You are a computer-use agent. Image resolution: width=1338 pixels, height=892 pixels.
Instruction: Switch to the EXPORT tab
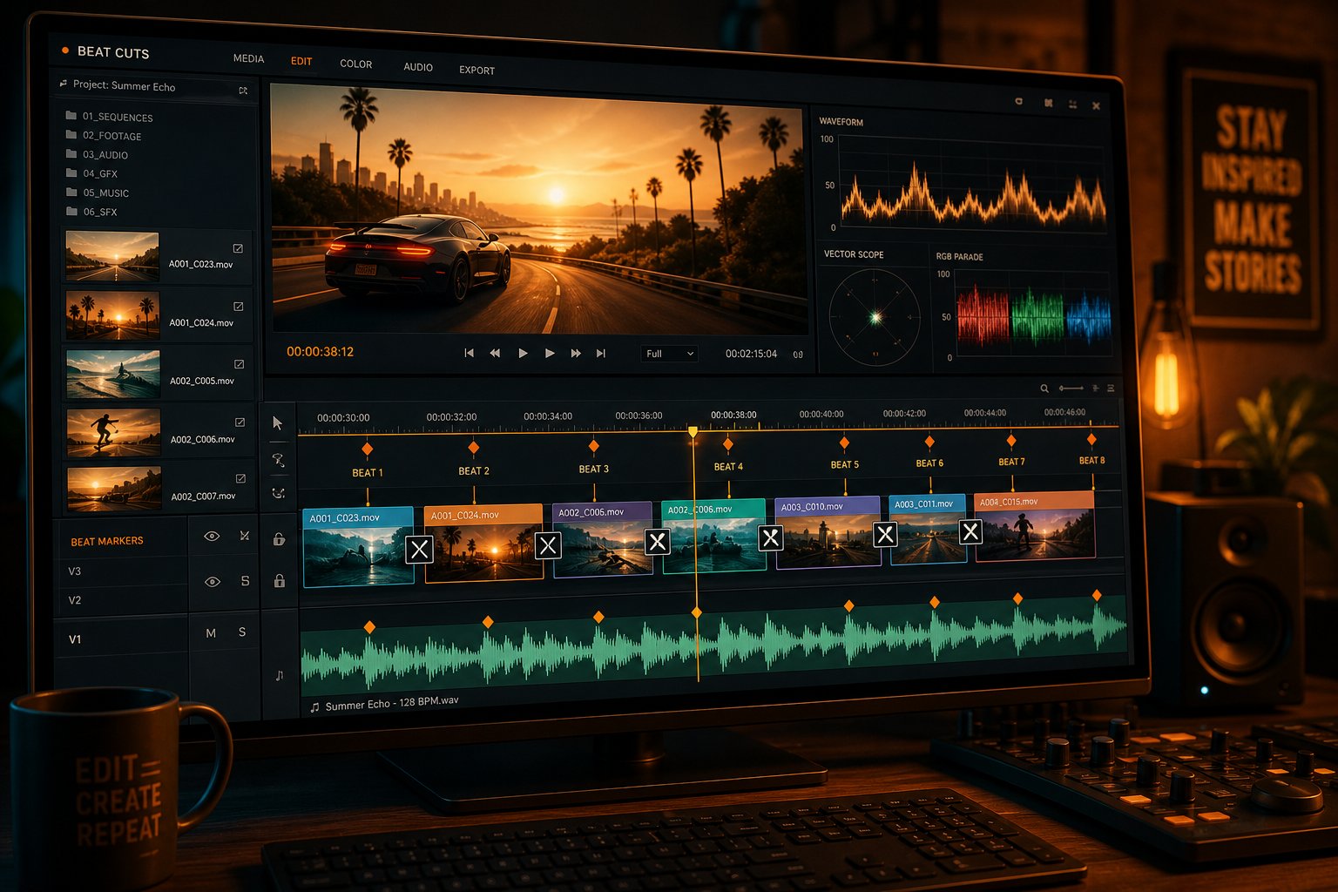coord(476,70)
